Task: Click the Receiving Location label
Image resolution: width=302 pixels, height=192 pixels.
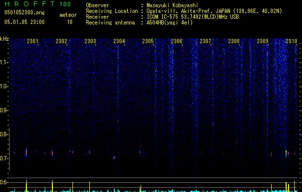Action: (x=112, y=11)
